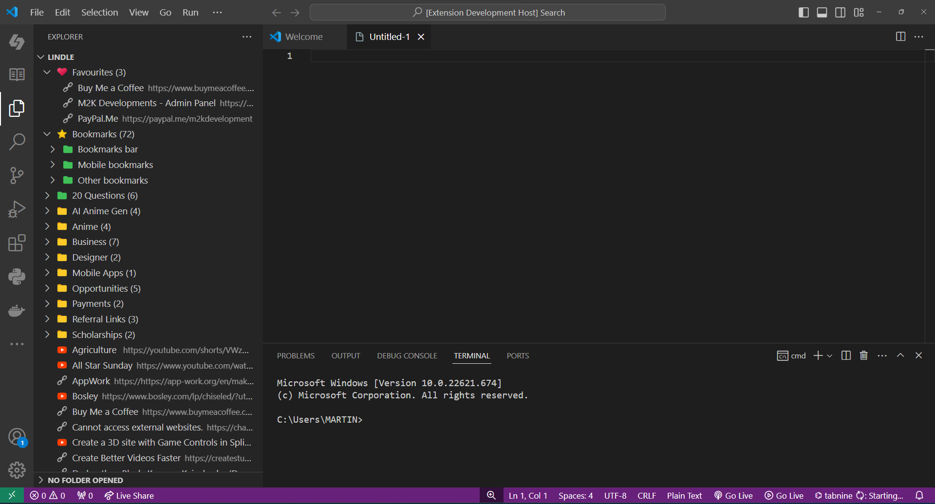Open remote window indicator in status bar
The width and height of the screenshot is (935, 504).
[12, 495]
